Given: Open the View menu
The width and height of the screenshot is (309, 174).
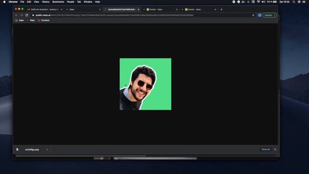Looking at the screenshot, I should pyautogui.click(x=36, y=2).
